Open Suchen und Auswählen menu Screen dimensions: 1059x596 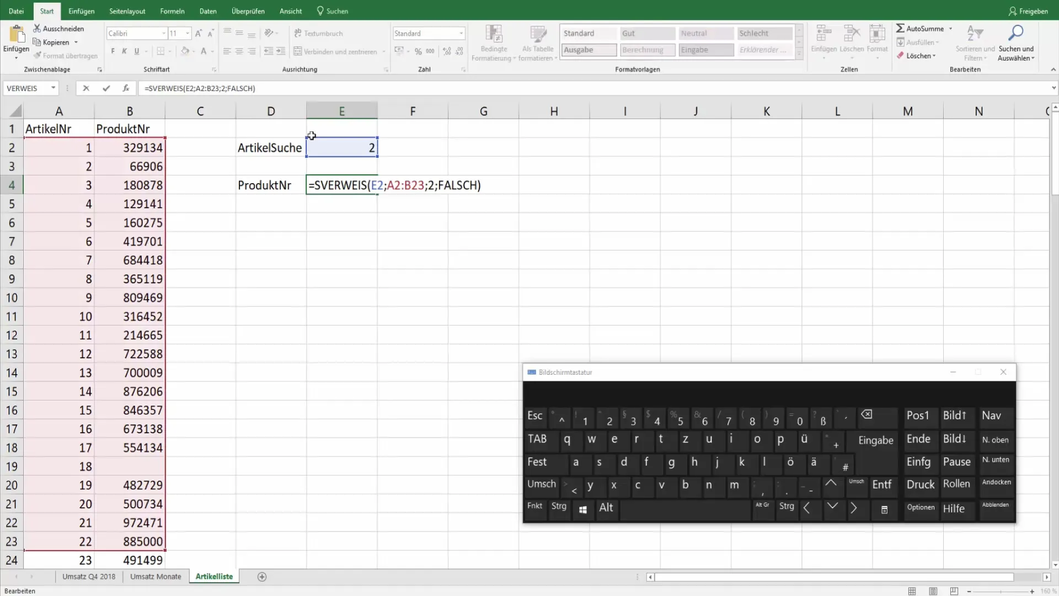click(x=1016, y=43)
